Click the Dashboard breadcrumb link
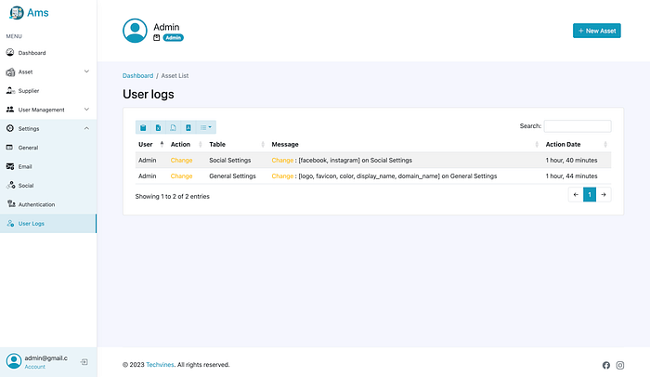This screenshot has width=650, height=377. [x=137, y=75]
